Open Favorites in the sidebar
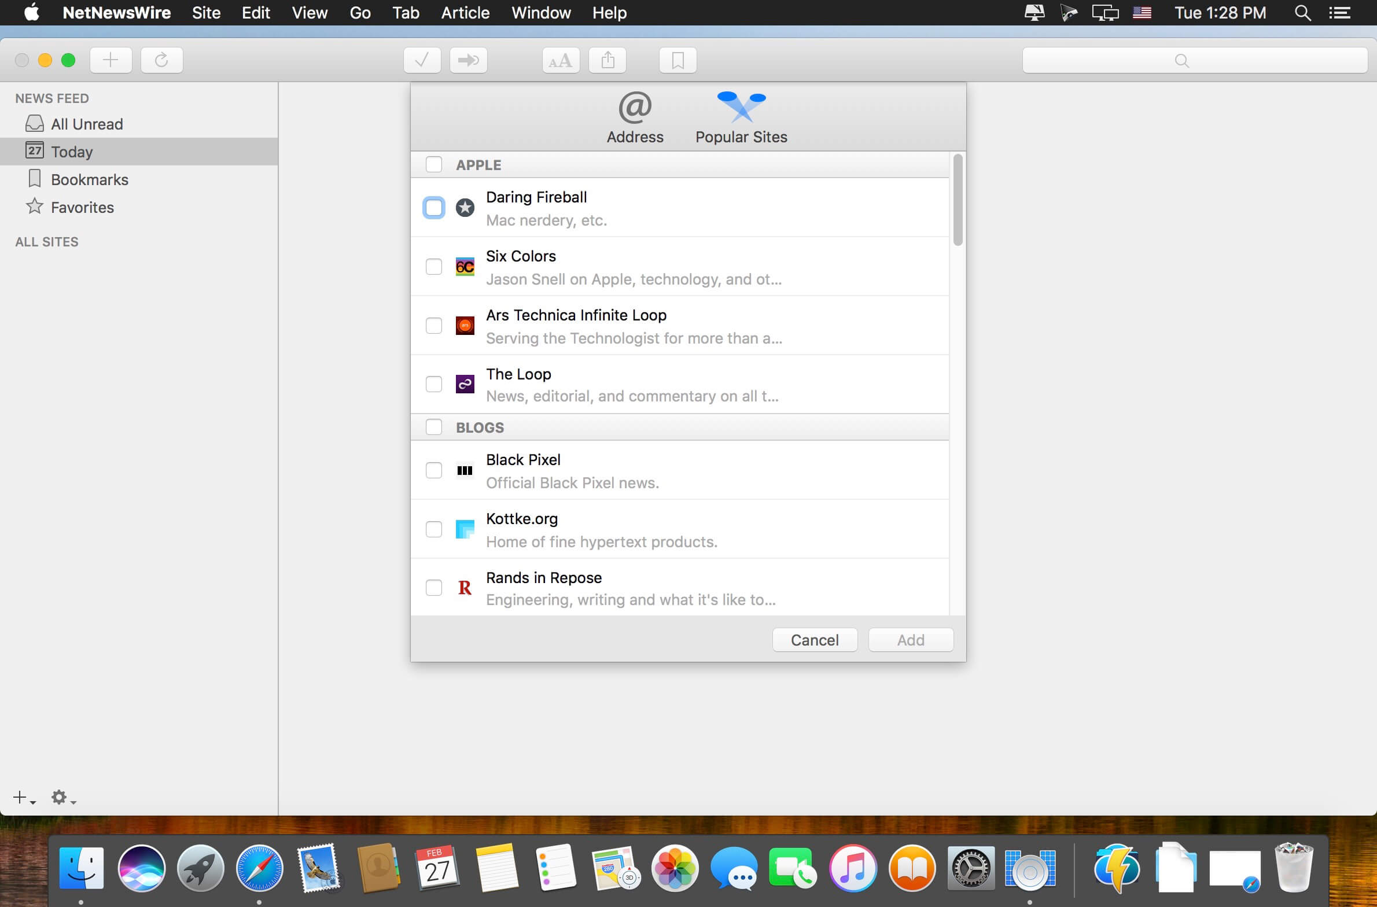Image resolution: width=1377 pixels, height=907 pixels. (x=139, y=207)
